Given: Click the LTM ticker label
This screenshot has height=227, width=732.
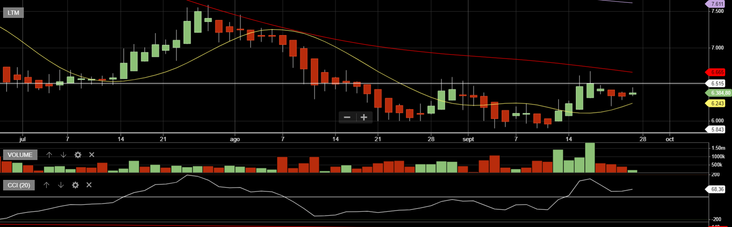Looking at the screenshot, I should (14, 12).
